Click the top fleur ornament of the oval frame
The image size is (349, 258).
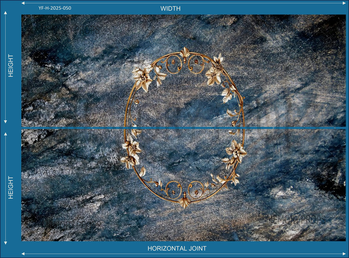[x=185, y=53]
